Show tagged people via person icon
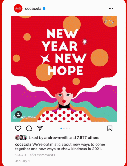Screen dimensions: 127x166 pos(18,114)
